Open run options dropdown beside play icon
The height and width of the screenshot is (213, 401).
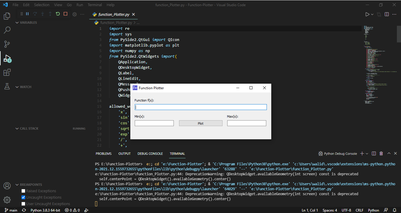(372, 14)
